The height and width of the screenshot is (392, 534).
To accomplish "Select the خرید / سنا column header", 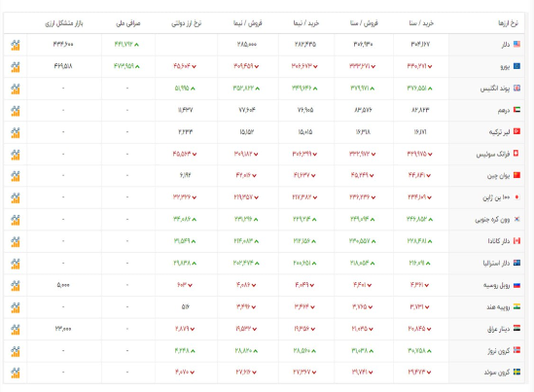I will 421,23.
